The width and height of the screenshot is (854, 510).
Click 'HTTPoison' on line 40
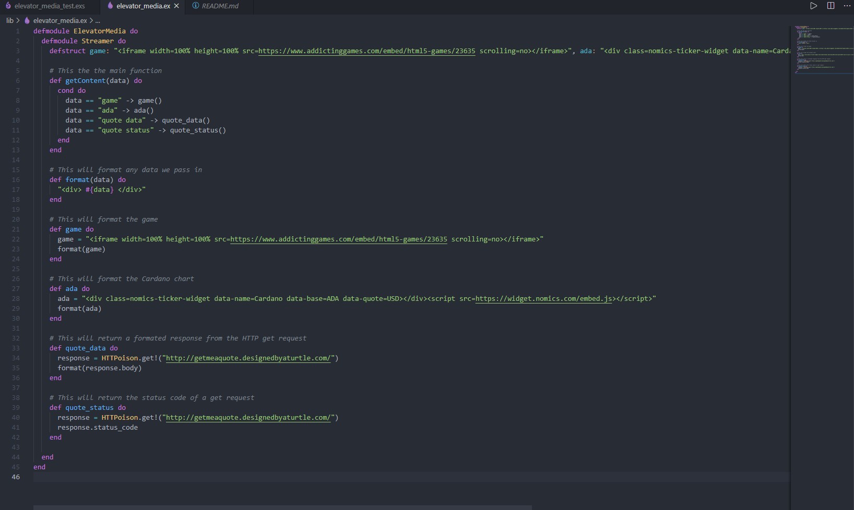120,418
